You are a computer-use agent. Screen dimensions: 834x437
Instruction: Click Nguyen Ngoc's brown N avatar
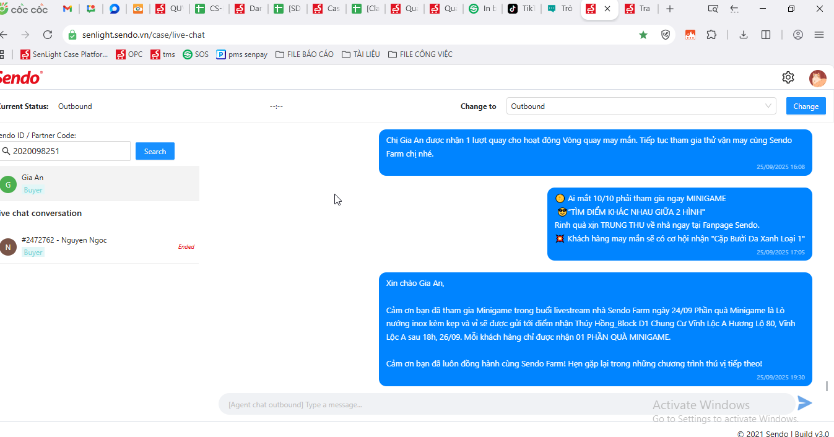coord(8,246)
